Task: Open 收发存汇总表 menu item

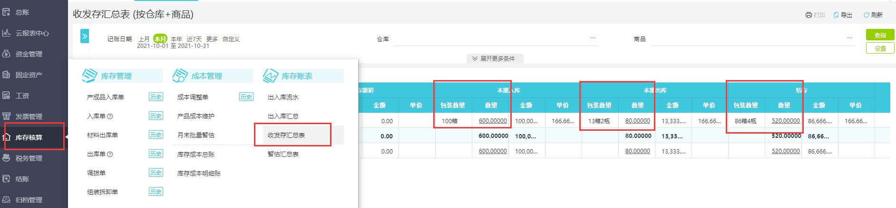Action: (286, 135)
